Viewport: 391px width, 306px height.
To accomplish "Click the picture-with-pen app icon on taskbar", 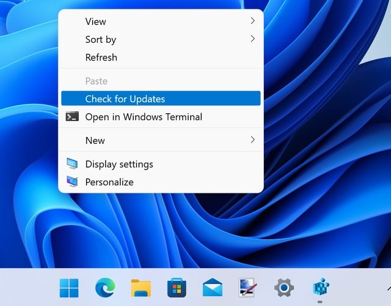I will click(x=248, y=287).
